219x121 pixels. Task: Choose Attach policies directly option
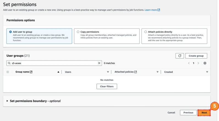tap(146, 32)
